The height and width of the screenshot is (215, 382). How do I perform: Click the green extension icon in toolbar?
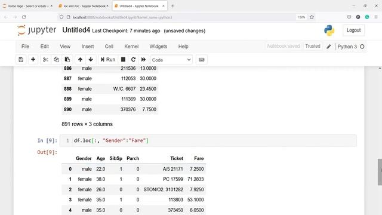click(x=367, y=17)
